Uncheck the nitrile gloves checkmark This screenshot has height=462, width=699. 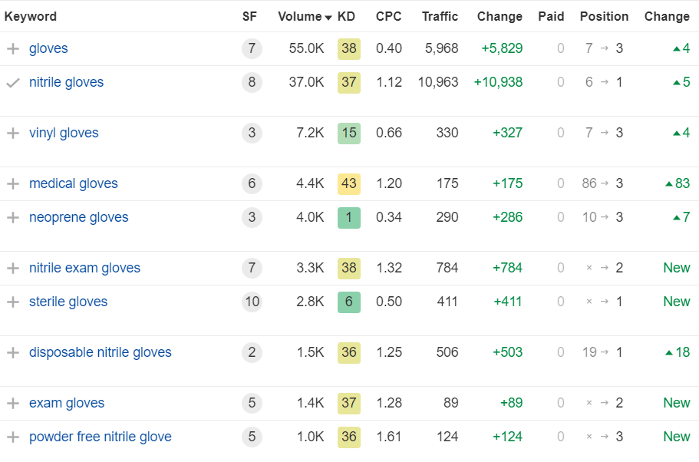point(12,83)
